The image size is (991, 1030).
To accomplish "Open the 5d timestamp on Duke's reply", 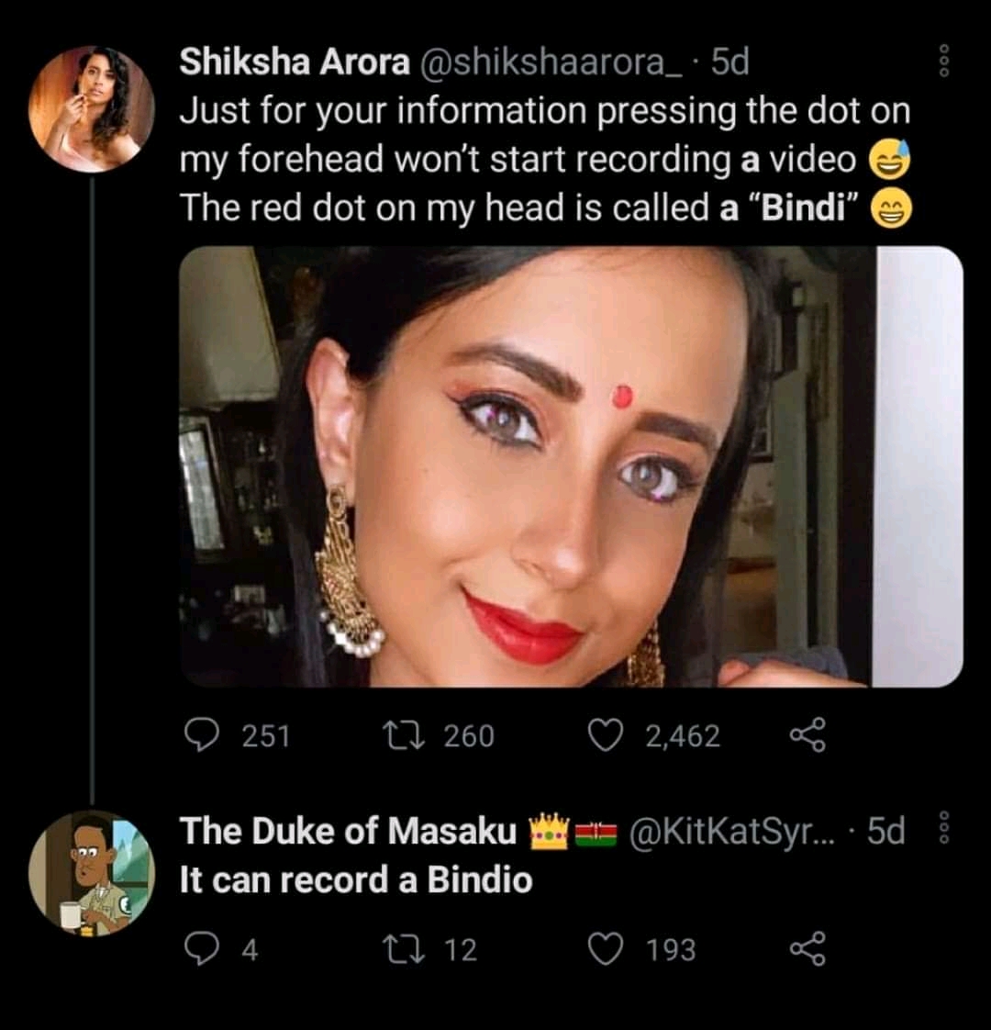I will pyautogui.click(x=885, y=832).
